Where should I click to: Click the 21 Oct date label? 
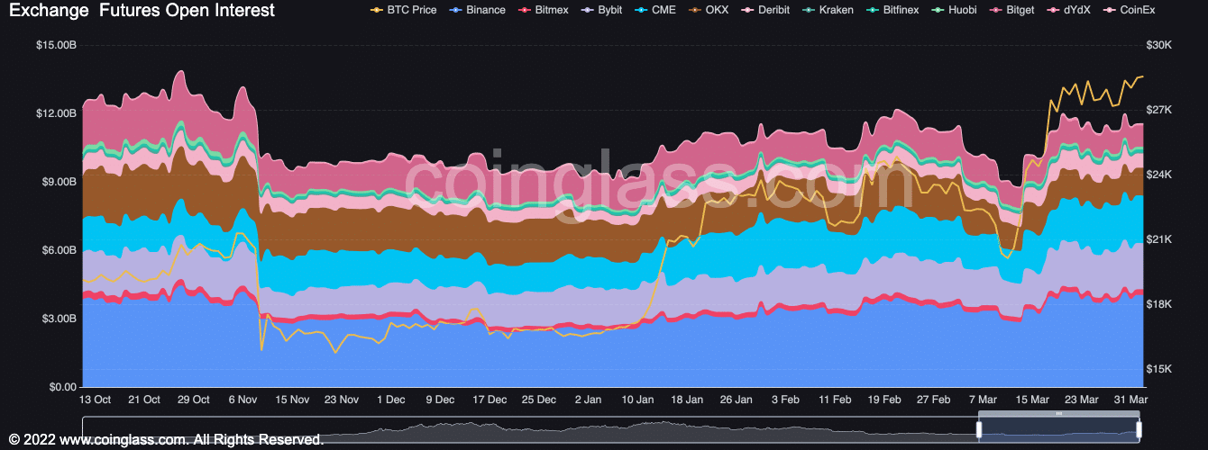[144, 400]
